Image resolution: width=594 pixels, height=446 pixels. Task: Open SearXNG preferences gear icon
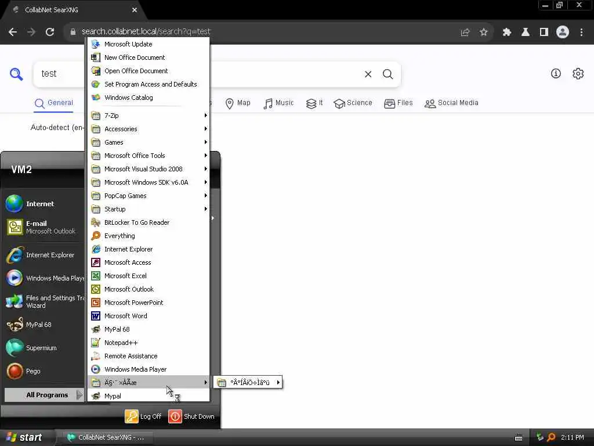578,74
